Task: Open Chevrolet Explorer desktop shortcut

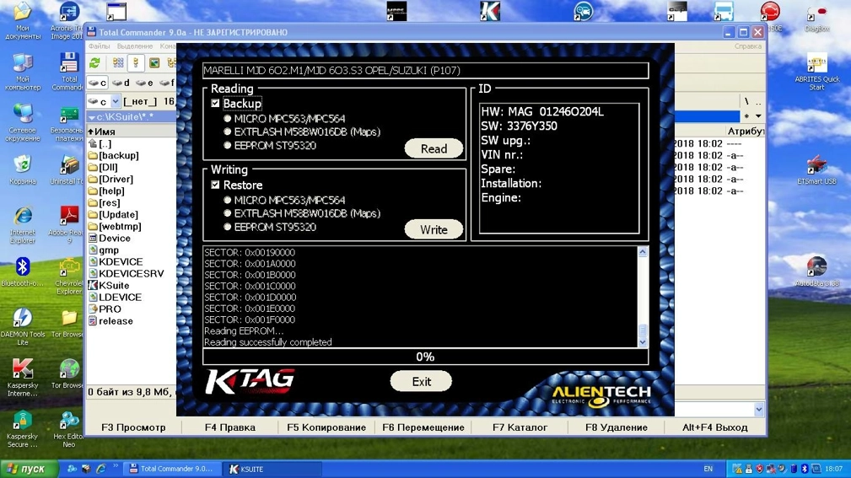Action: 69,277
